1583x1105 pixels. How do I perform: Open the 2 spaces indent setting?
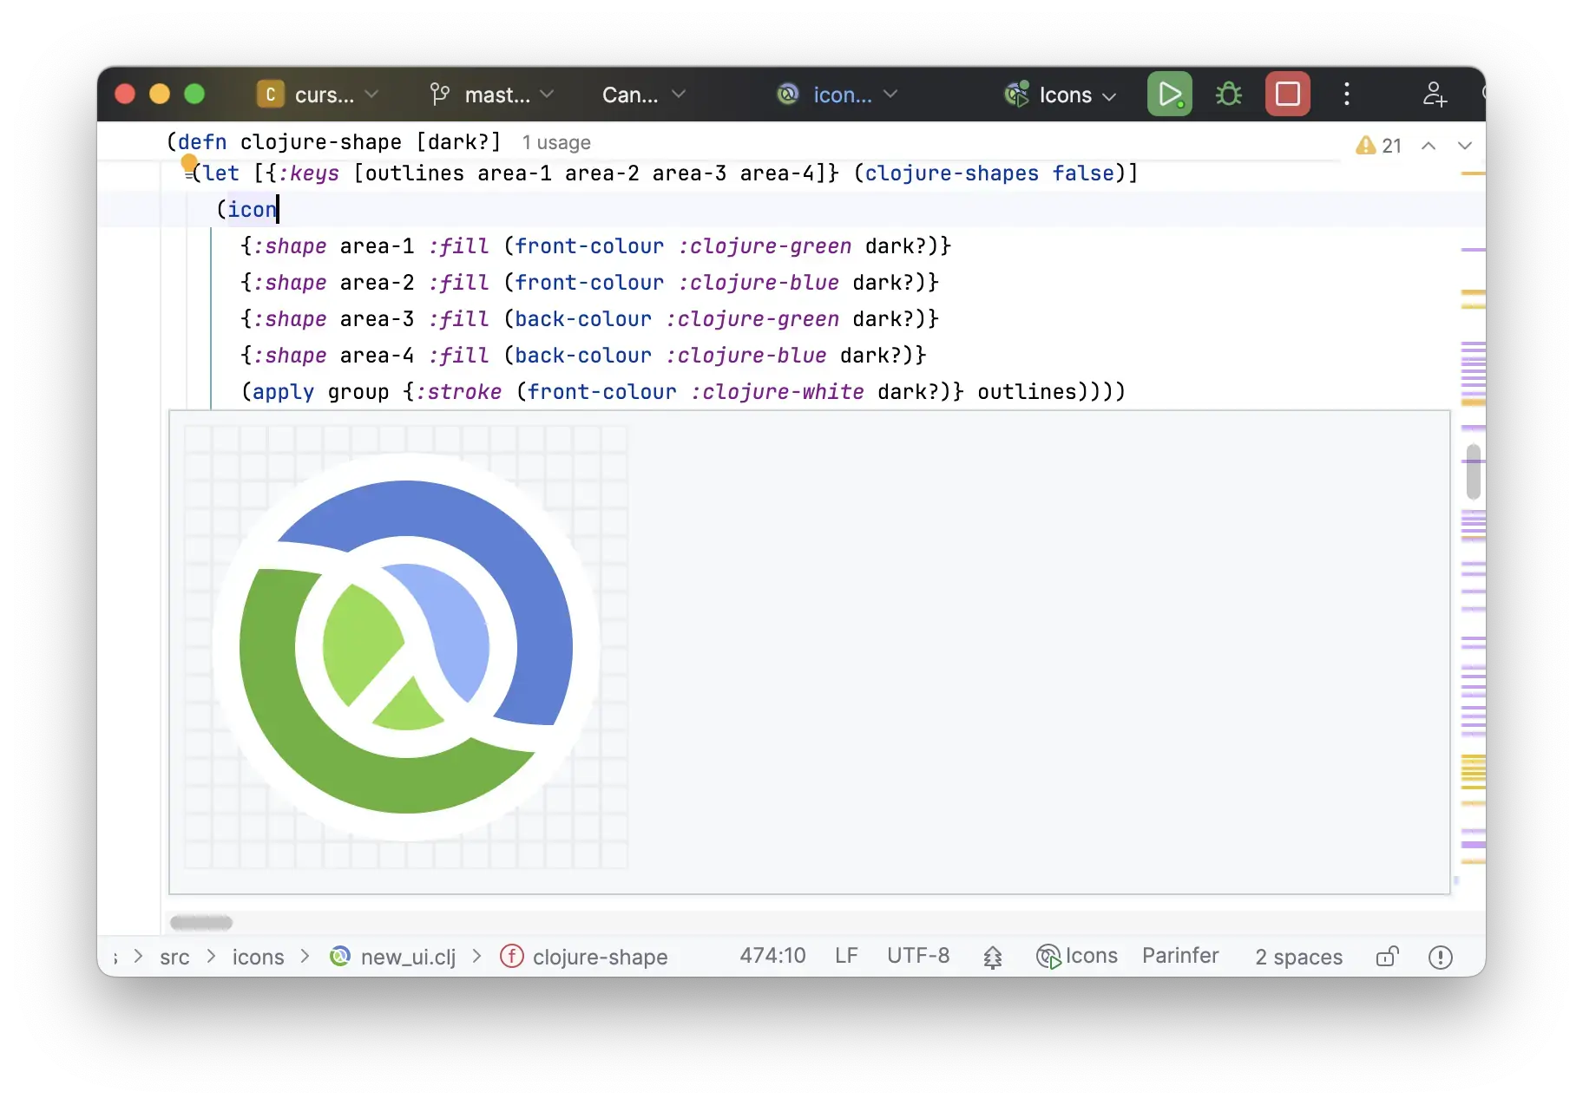[x=1298, y=957]
